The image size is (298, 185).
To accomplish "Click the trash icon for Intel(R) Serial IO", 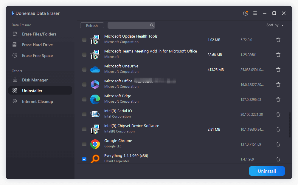I will (278, 114).
